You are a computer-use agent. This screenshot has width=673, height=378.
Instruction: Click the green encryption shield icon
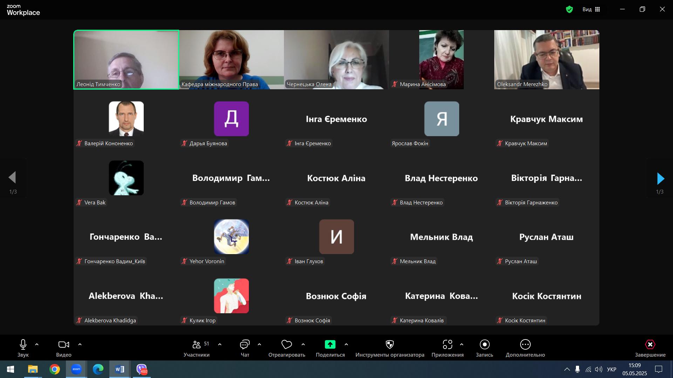coord(569,9)
